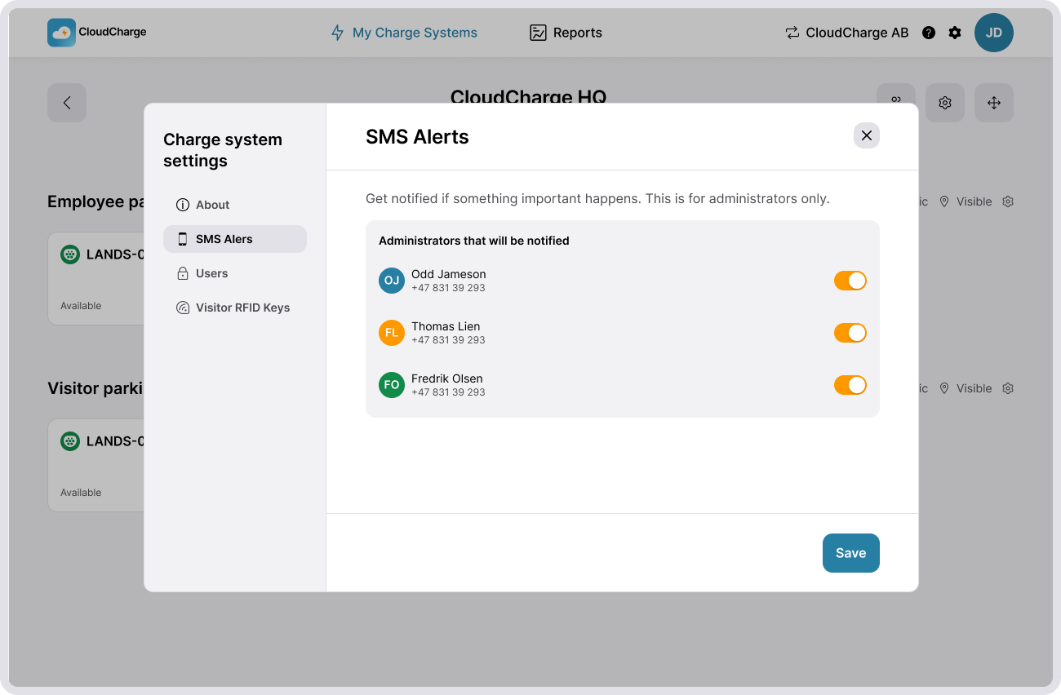Click the Visitor parking heading
Screen dimensions: 1061x695
[96, 388]
